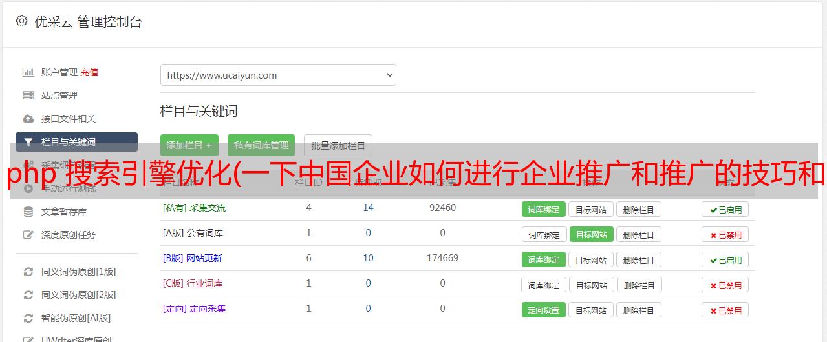
Task: Toggle 已启用 status for 网站更新 row
Action: pos(725,259)
